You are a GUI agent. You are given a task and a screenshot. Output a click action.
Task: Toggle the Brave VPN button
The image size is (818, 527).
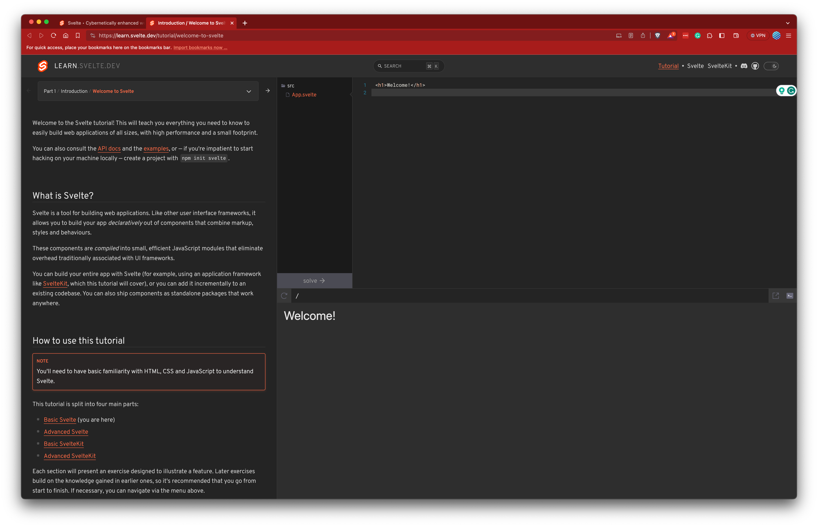pyautogui.click(x=758, y=36)
